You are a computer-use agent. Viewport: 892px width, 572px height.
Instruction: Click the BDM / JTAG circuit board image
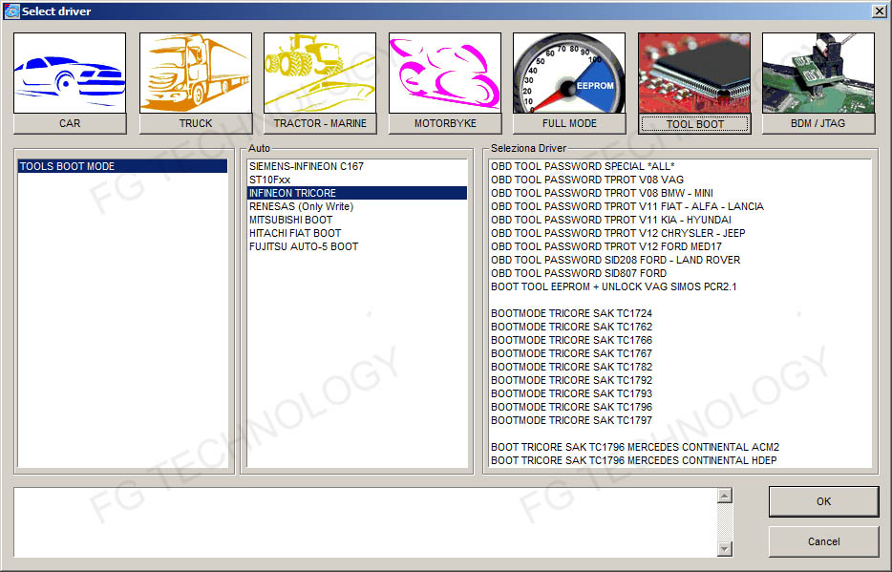(818, 73)
